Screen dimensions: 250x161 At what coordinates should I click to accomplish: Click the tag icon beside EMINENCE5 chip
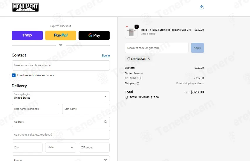[x=128, y=59]
